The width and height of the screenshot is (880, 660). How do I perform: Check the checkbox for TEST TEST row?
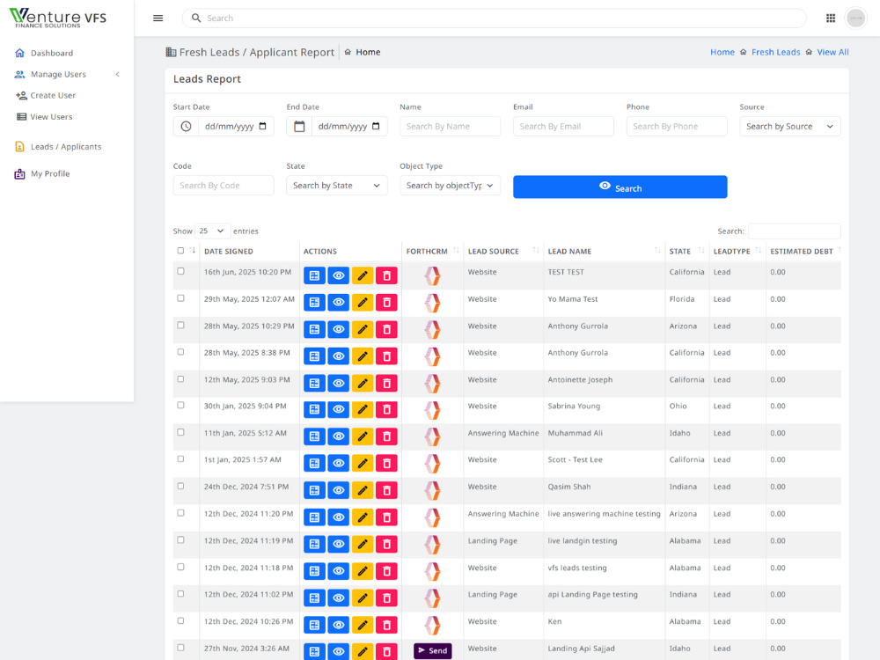(x=180, y=271)
